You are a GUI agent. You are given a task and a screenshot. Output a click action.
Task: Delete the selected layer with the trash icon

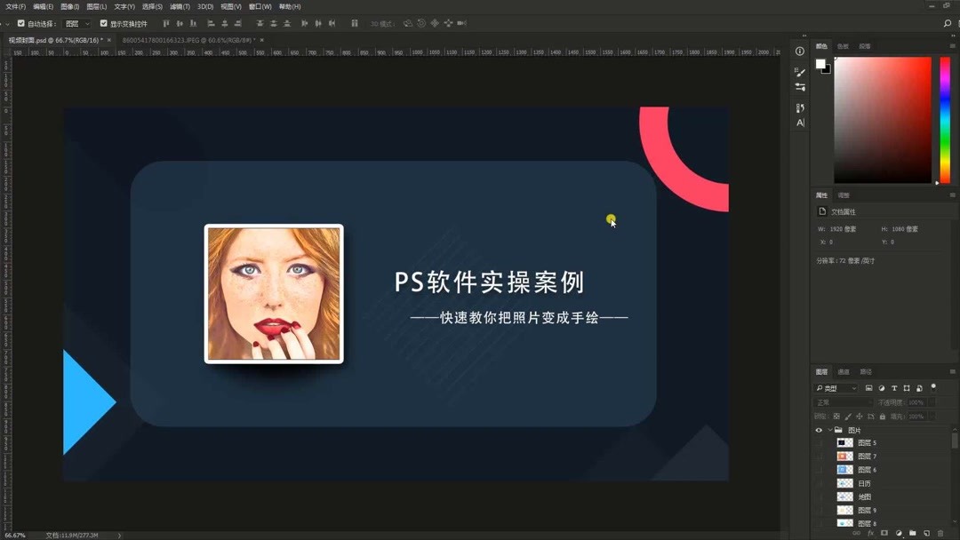[940, 533]
